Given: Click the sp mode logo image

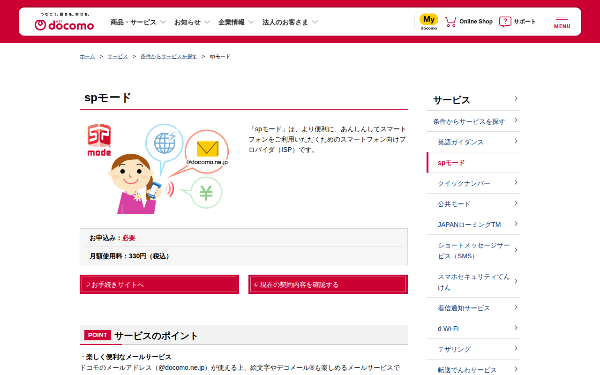Looking at the screenshot, I should coord(99,140).
